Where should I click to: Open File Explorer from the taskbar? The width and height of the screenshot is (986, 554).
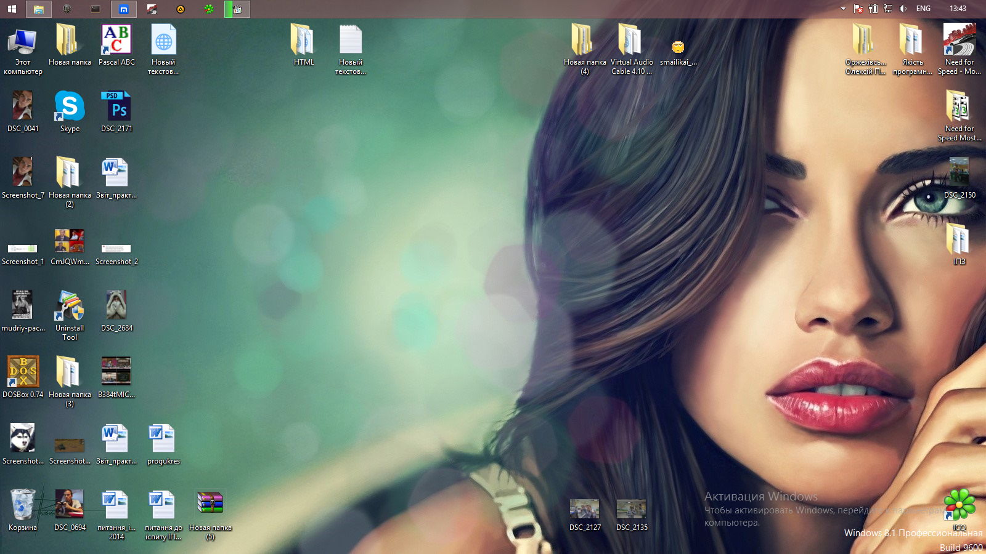(38, 9)
